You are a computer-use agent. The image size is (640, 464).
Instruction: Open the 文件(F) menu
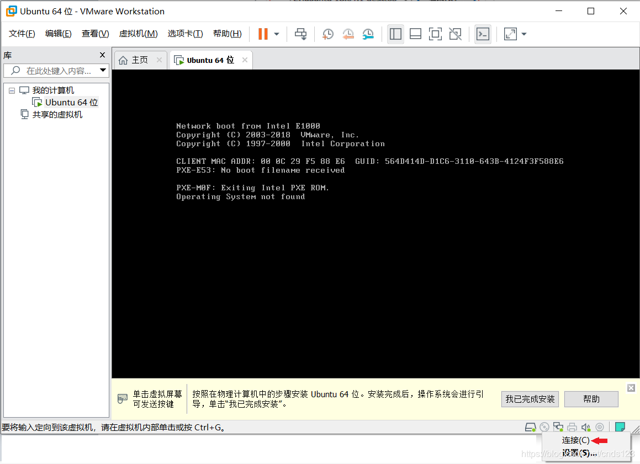[x=22, y=34]
